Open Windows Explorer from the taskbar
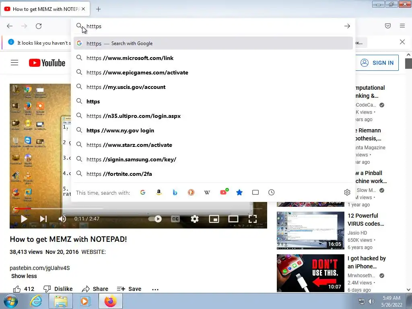 tap(61, 301)
